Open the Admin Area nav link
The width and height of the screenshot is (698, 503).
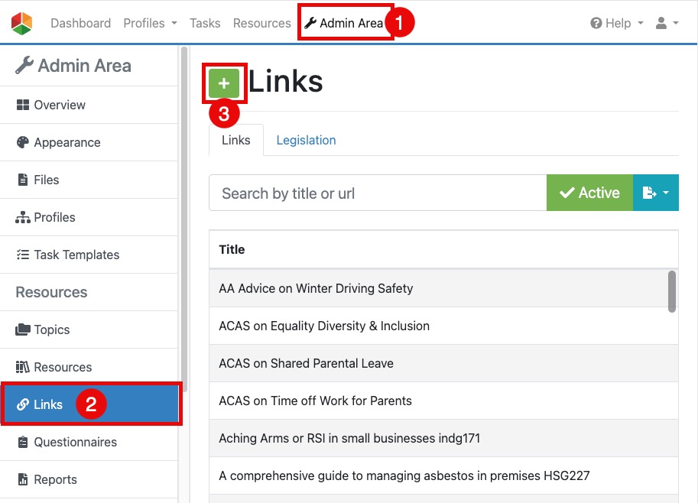pos(344,23)
